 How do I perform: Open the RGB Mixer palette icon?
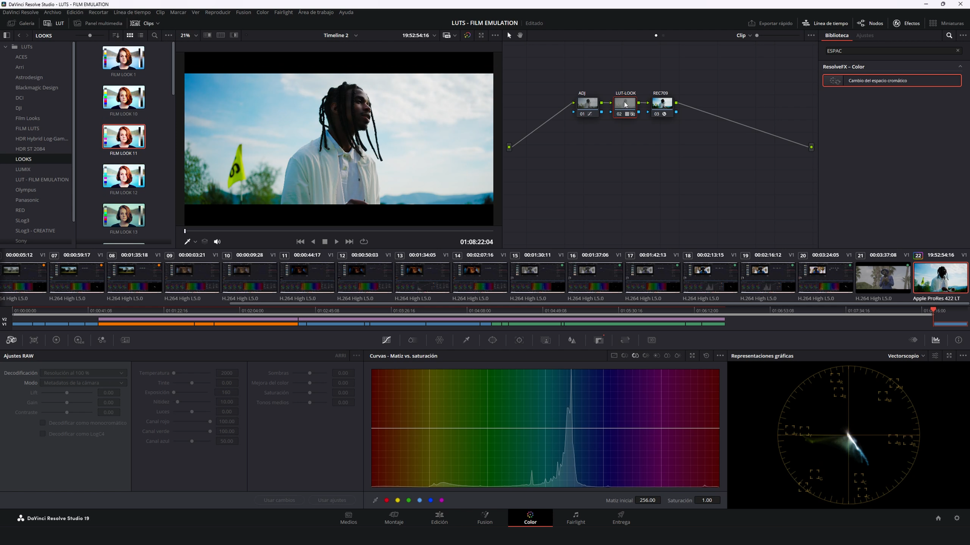pos(102,340)
